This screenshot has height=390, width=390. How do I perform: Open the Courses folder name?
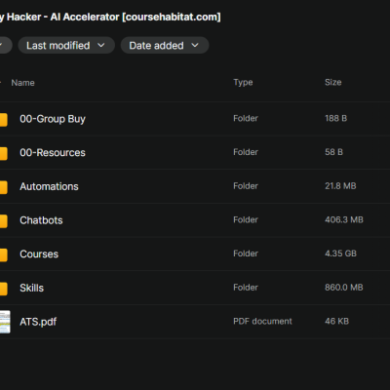[x=39, y=254]
